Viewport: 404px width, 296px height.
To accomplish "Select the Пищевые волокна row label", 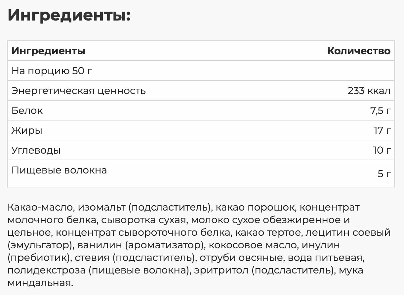I will pos(59,171).
